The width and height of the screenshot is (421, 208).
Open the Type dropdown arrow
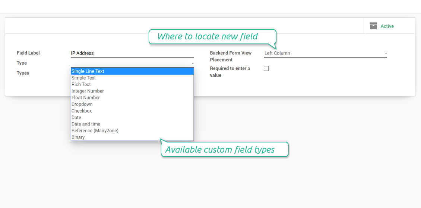click(193, 64)
